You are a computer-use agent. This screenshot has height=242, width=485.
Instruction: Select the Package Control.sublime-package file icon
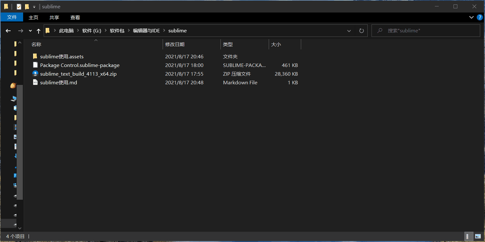click(35, 65)
